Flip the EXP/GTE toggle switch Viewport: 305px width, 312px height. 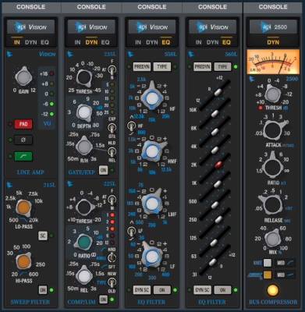[x=112, y=128]
